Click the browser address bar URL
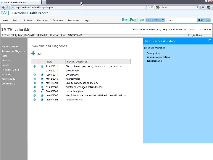Screen dimensions: 213x160 pyautogui.click(x=78, y=7)
